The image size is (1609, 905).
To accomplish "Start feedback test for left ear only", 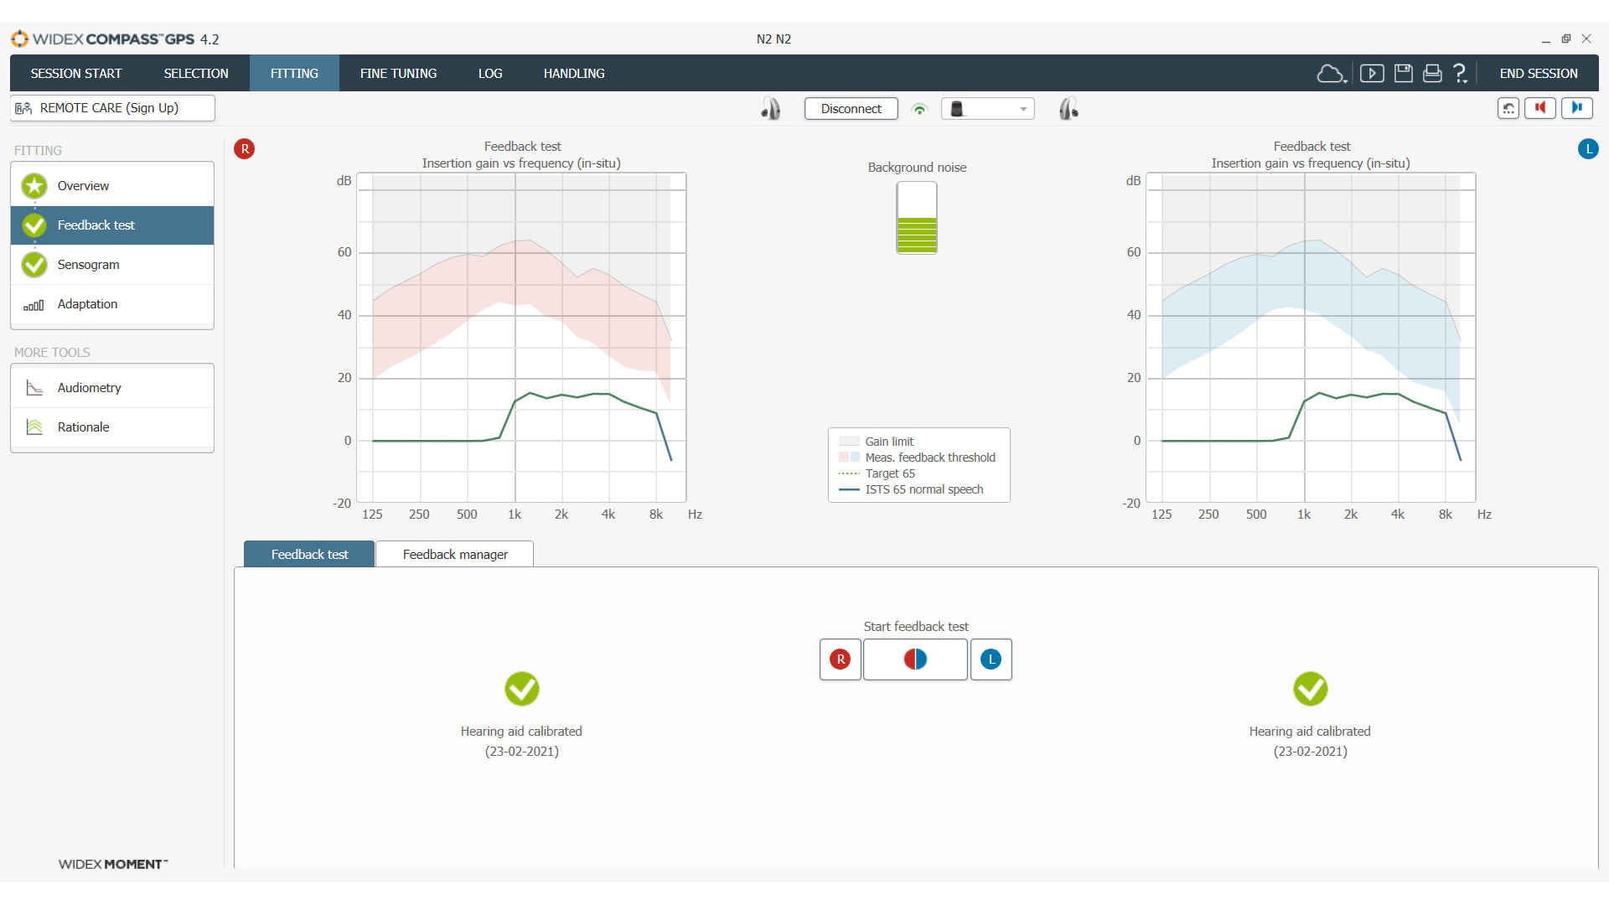I will click(x=991, y=659).
